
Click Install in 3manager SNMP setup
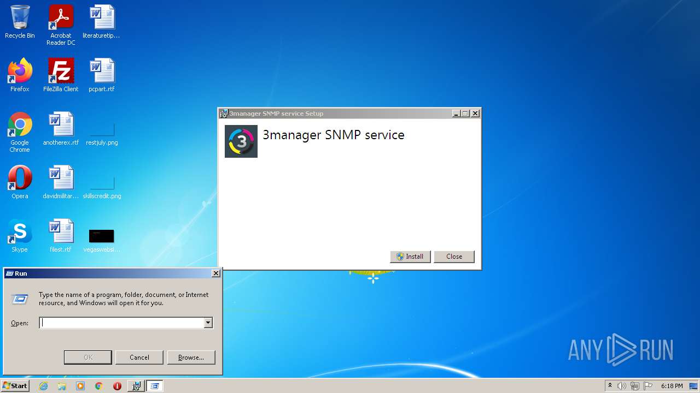[x=410, y=257]
